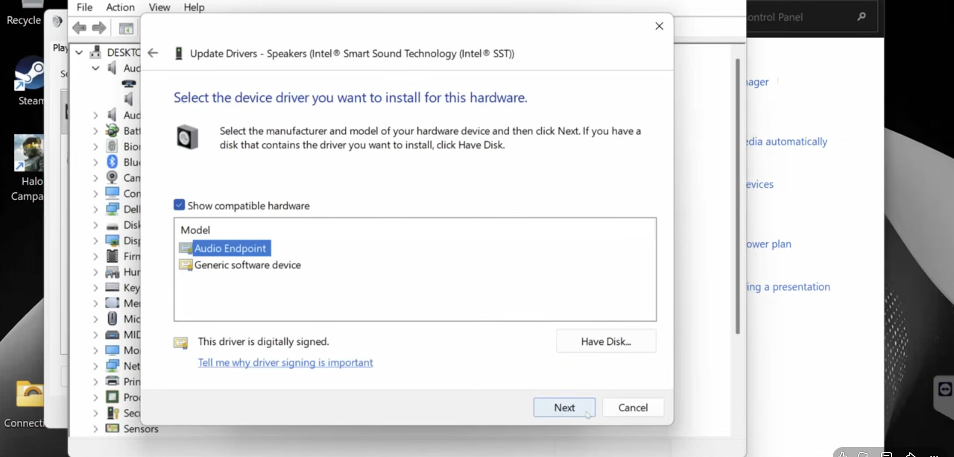
Task: Go back in the Update Drivers wizard
Action: click(153, 53)
